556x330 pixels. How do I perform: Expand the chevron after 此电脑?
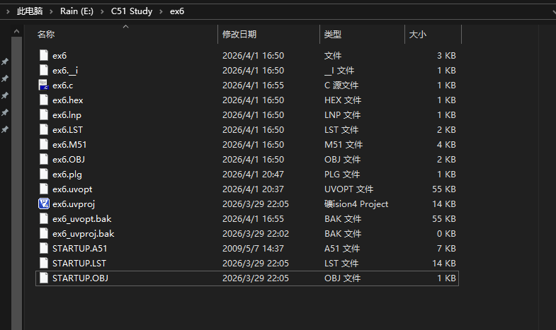(x=52, y=12)
